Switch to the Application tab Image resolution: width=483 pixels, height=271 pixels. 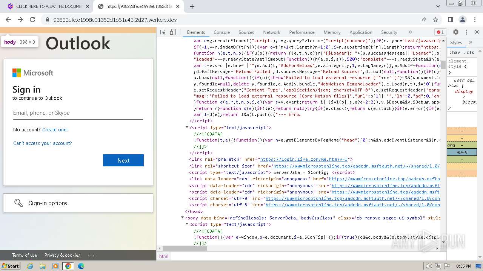pos(361,32)
